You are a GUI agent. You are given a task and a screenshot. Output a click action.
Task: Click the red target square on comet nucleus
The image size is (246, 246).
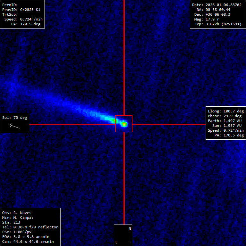(x=124, y=124)
